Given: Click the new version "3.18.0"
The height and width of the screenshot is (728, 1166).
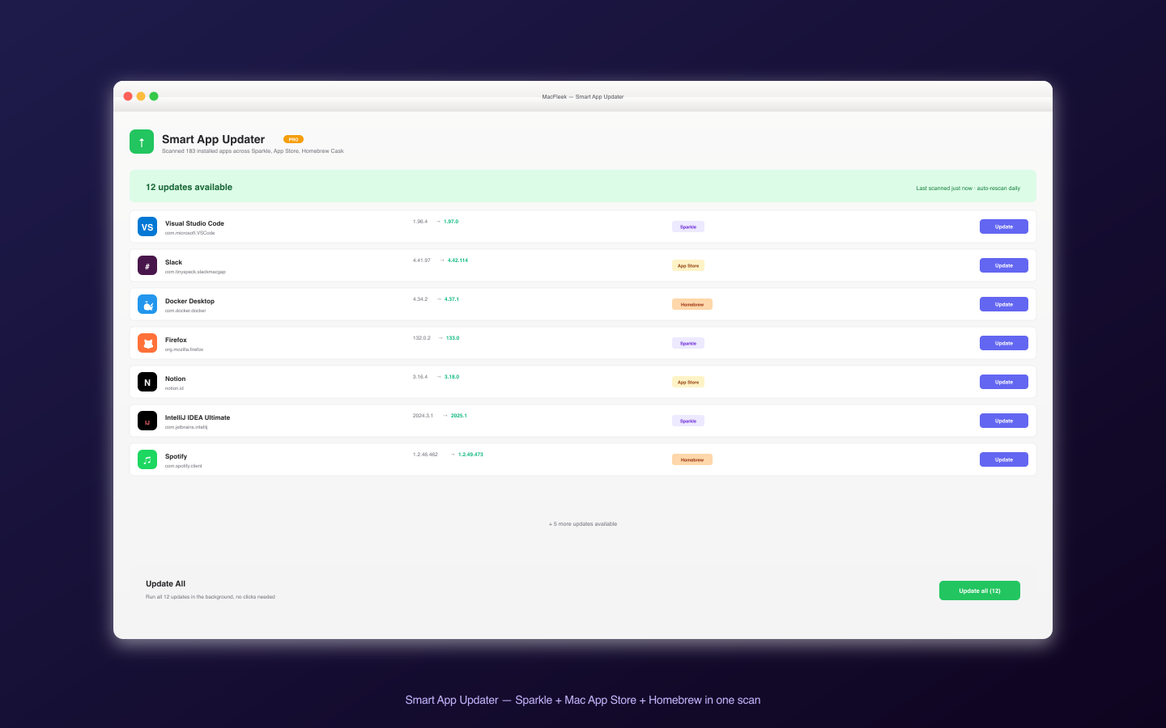Looking at the screenshot, I should click(452, 377).
